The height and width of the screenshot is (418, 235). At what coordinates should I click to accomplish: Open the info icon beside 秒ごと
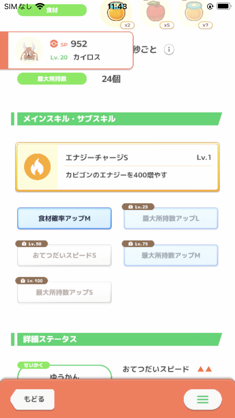169,50
